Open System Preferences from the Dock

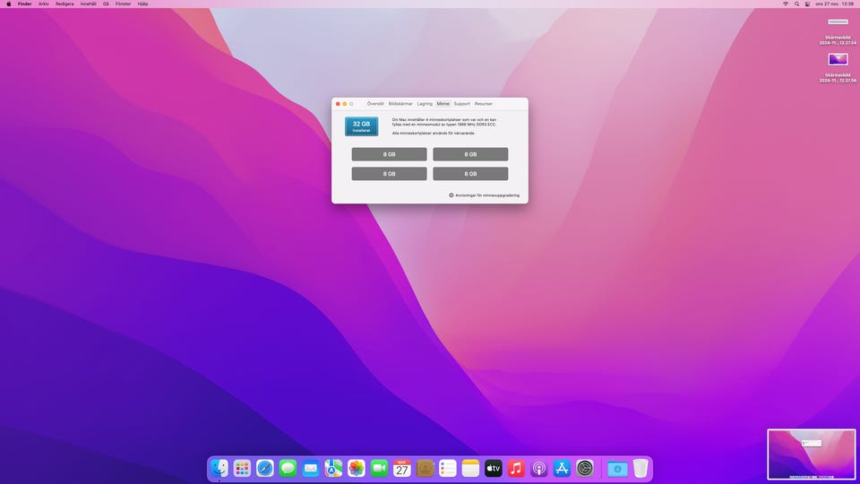click(x=585, y=468)
